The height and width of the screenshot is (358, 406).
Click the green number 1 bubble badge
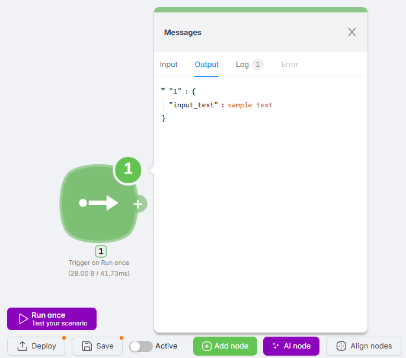(x=128, y=170)
